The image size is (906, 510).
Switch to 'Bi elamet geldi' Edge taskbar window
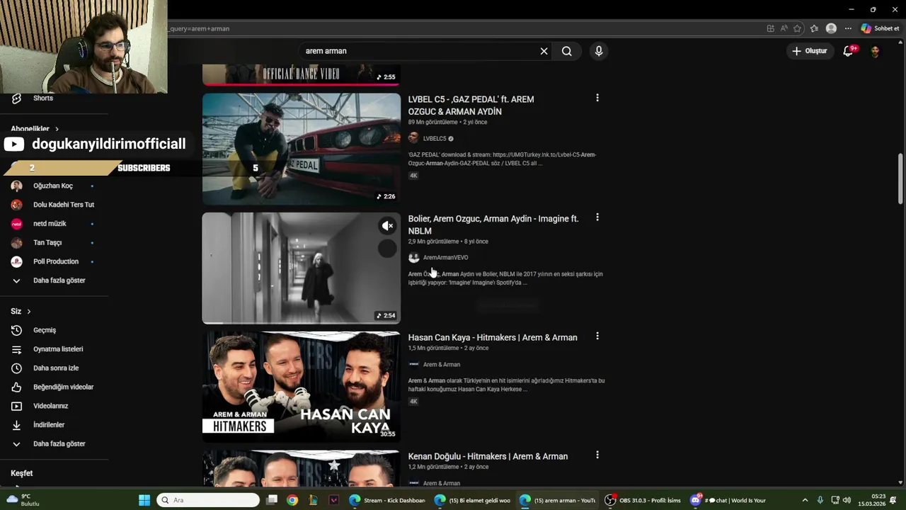click(x=472, y=500)
